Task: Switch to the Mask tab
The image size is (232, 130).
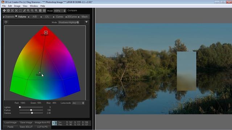Action: [84, 17]
